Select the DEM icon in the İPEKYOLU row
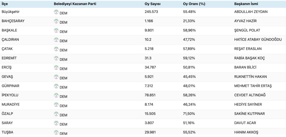286x137 pixels. [56, 95]
